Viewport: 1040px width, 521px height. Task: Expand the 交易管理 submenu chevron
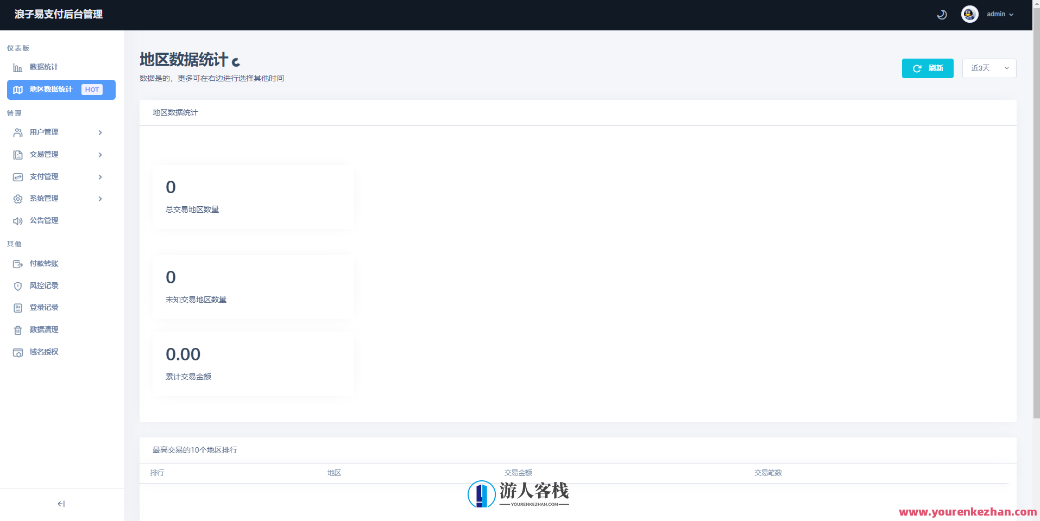coord(100,155)
